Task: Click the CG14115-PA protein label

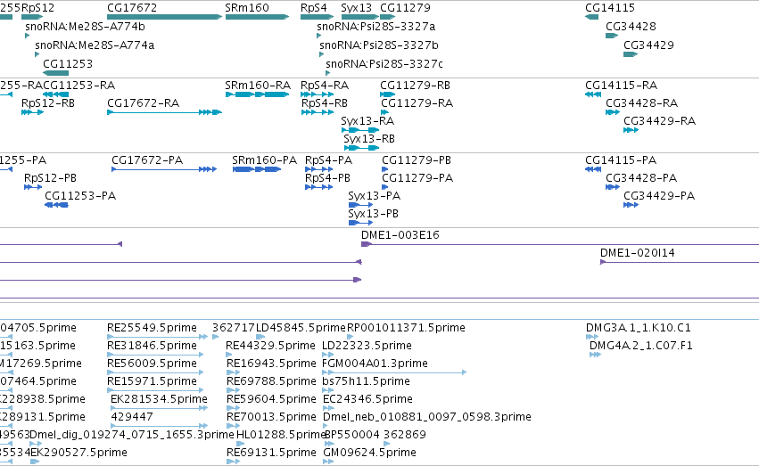Action: point(621,160)
